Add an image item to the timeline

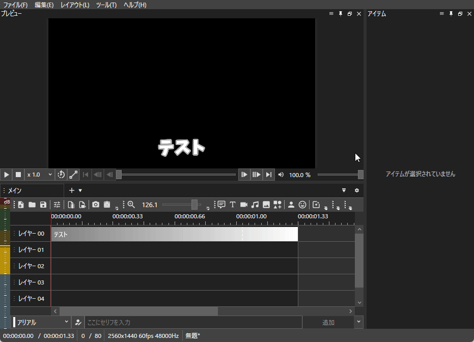[x=266, y=204]
